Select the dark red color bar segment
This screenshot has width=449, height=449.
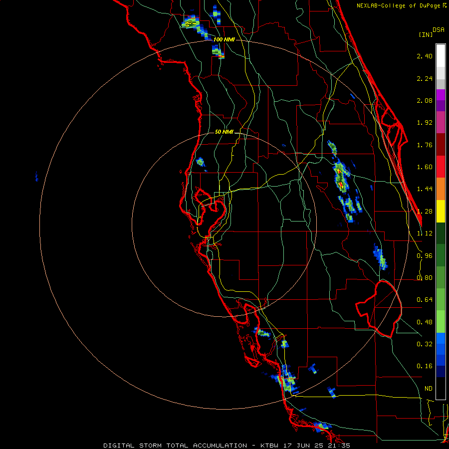(441, 145)
